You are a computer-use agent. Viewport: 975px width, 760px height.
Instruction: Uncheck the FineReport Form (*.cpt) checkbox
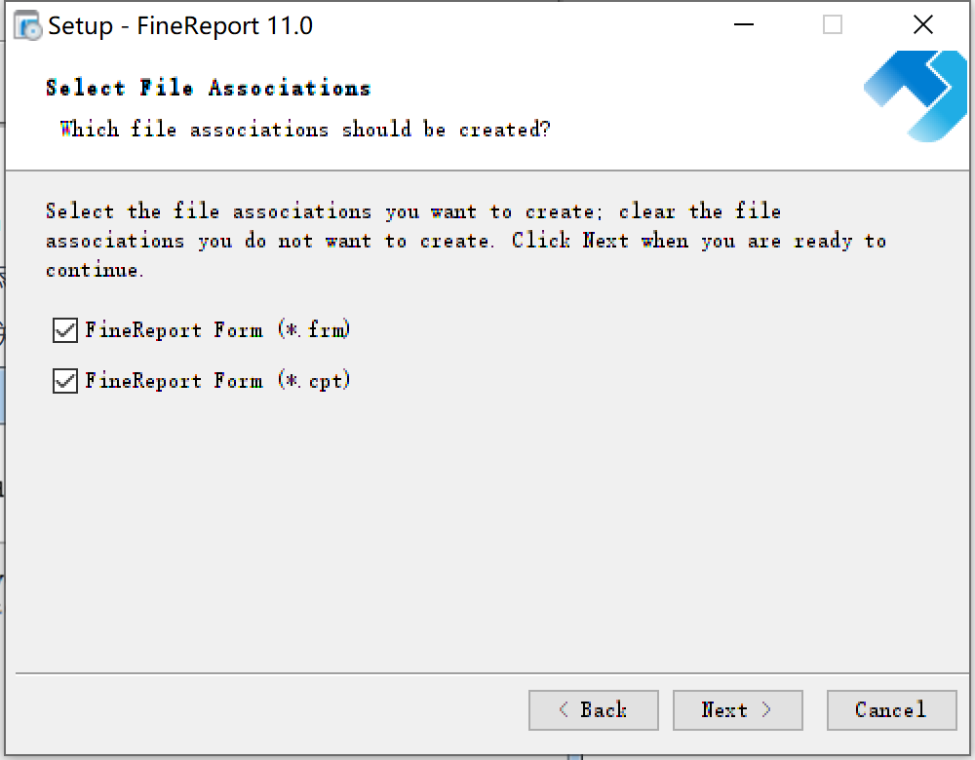point(65,381)
